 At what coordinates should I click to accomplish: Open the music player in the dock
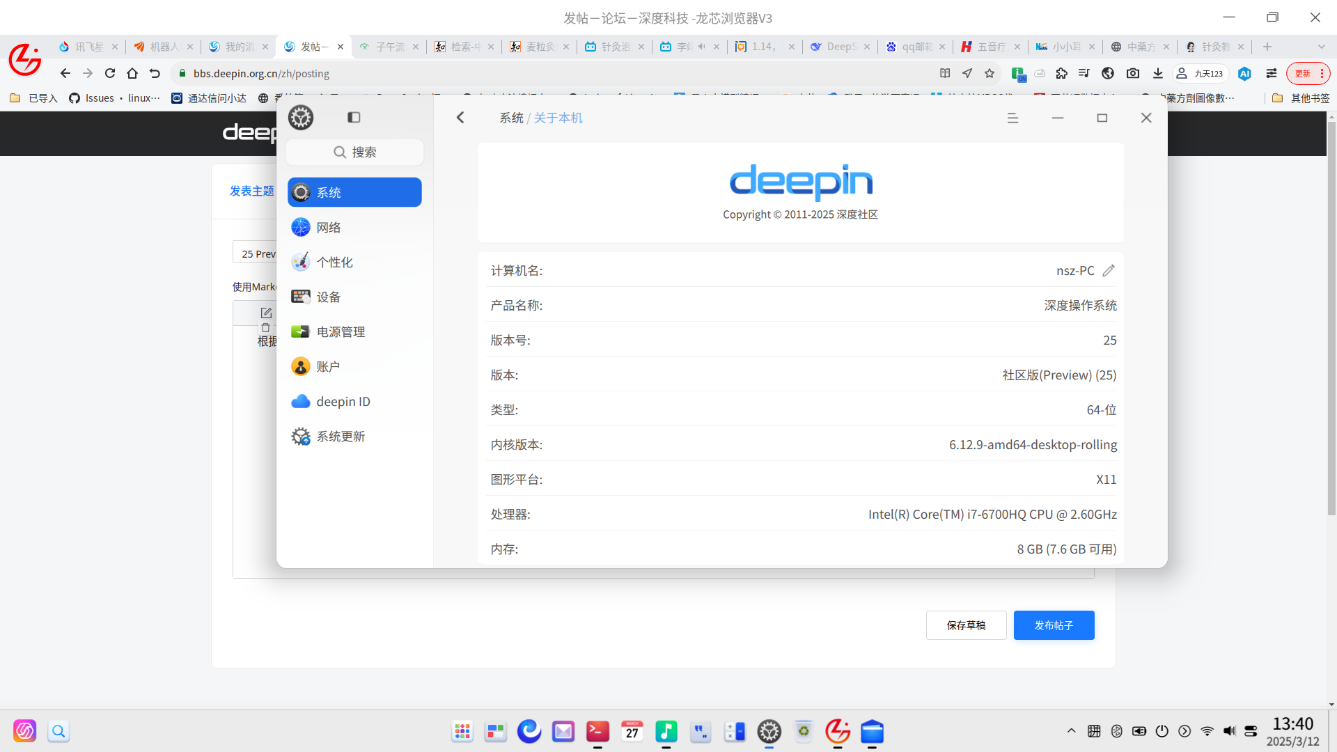click(x=666, y=731)
